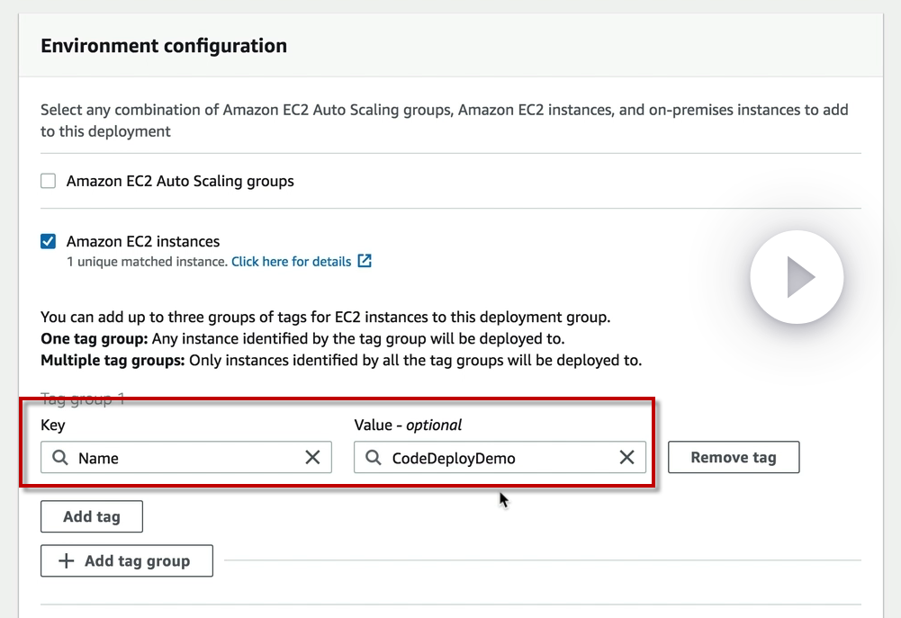The height and width of the screenshot is (618, 901).
Task: Click the Add tag group button label
Action: point(137,560)
